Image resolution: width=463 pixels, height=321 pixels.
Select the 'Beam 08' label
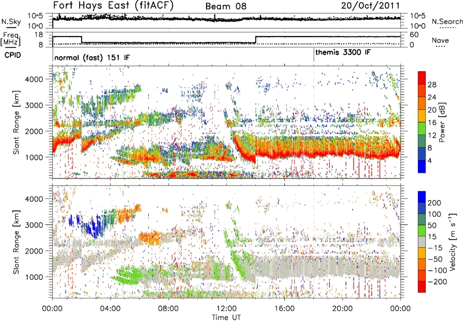(x=226, y=6)
